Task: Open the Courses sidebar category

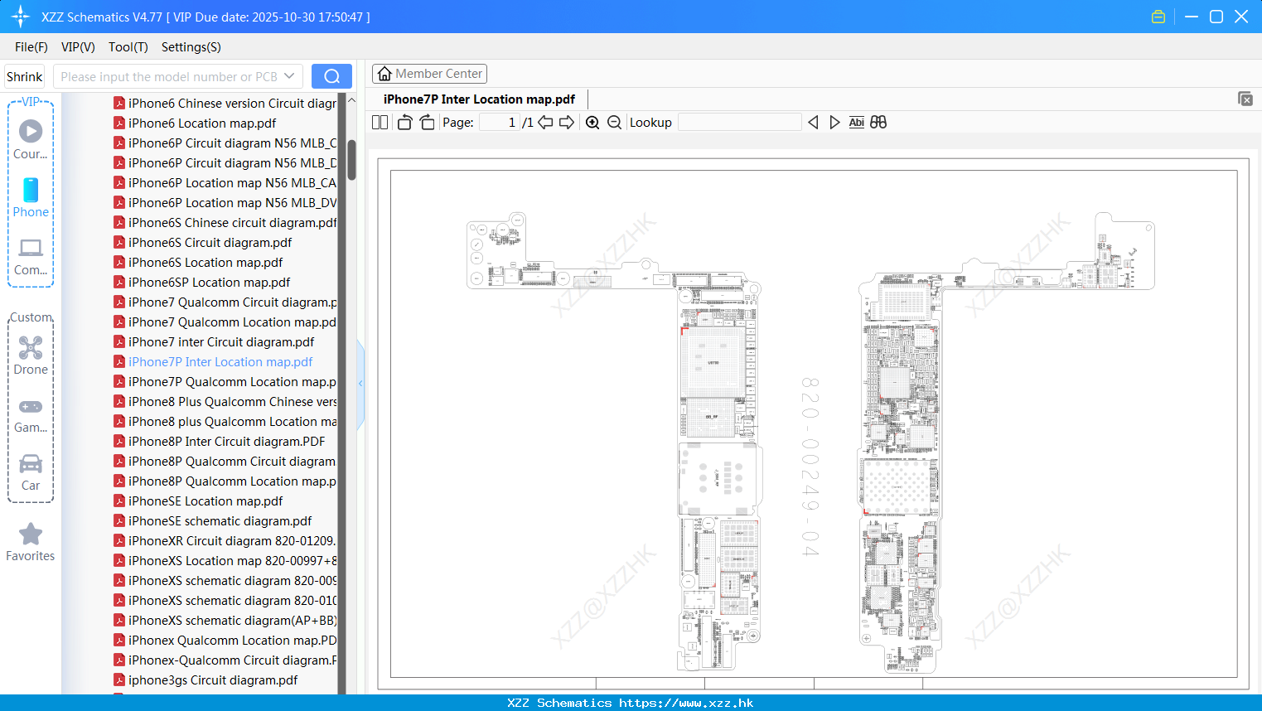Action: (31, 140)
